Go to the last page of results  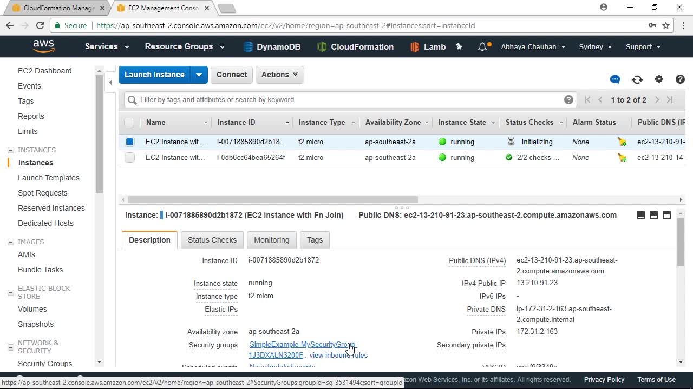point(670,100)
